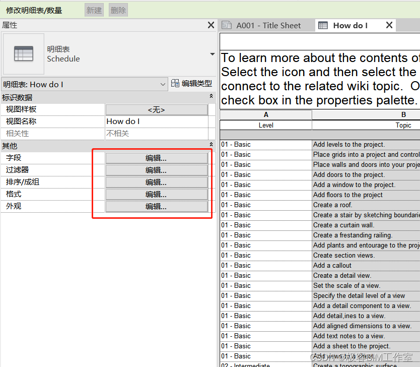Image resolution: width=420 pixels, height=367 pixels.
Task: Click the 视图样板 <无> button
Action: (x=157, y=109)
